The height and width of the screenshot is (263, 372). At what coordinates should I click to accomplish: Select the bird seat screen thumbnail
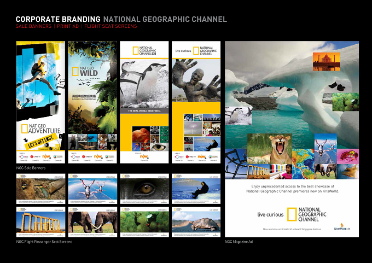(40, 189)
